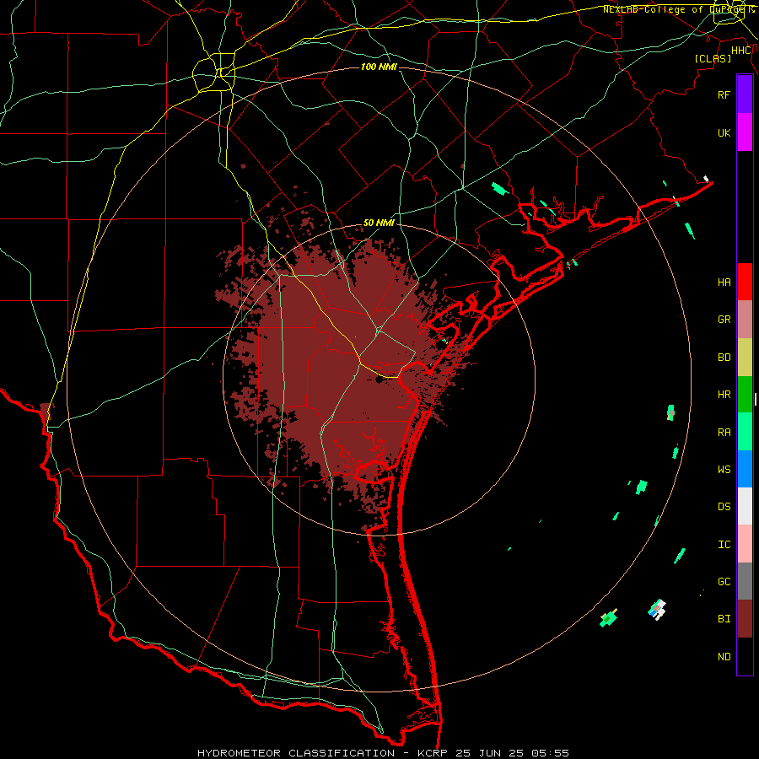759x759 pixels.
Task: Click the UK legend label
Action: [724, 133]
